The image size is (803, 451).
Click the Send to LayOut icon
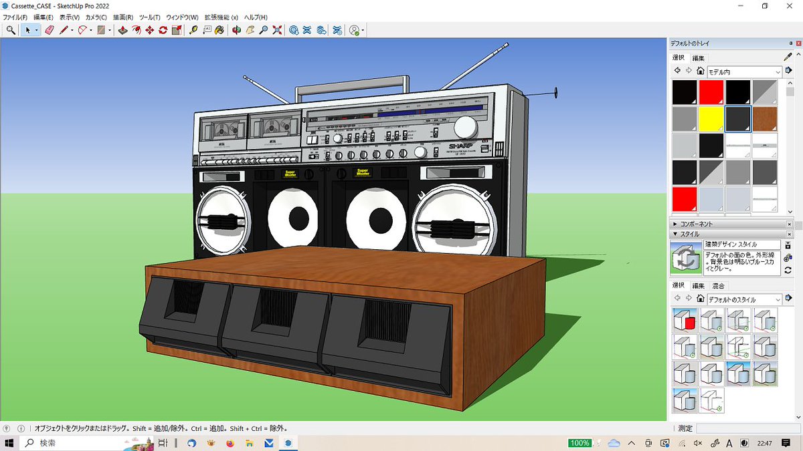click(x=321, y=30)
